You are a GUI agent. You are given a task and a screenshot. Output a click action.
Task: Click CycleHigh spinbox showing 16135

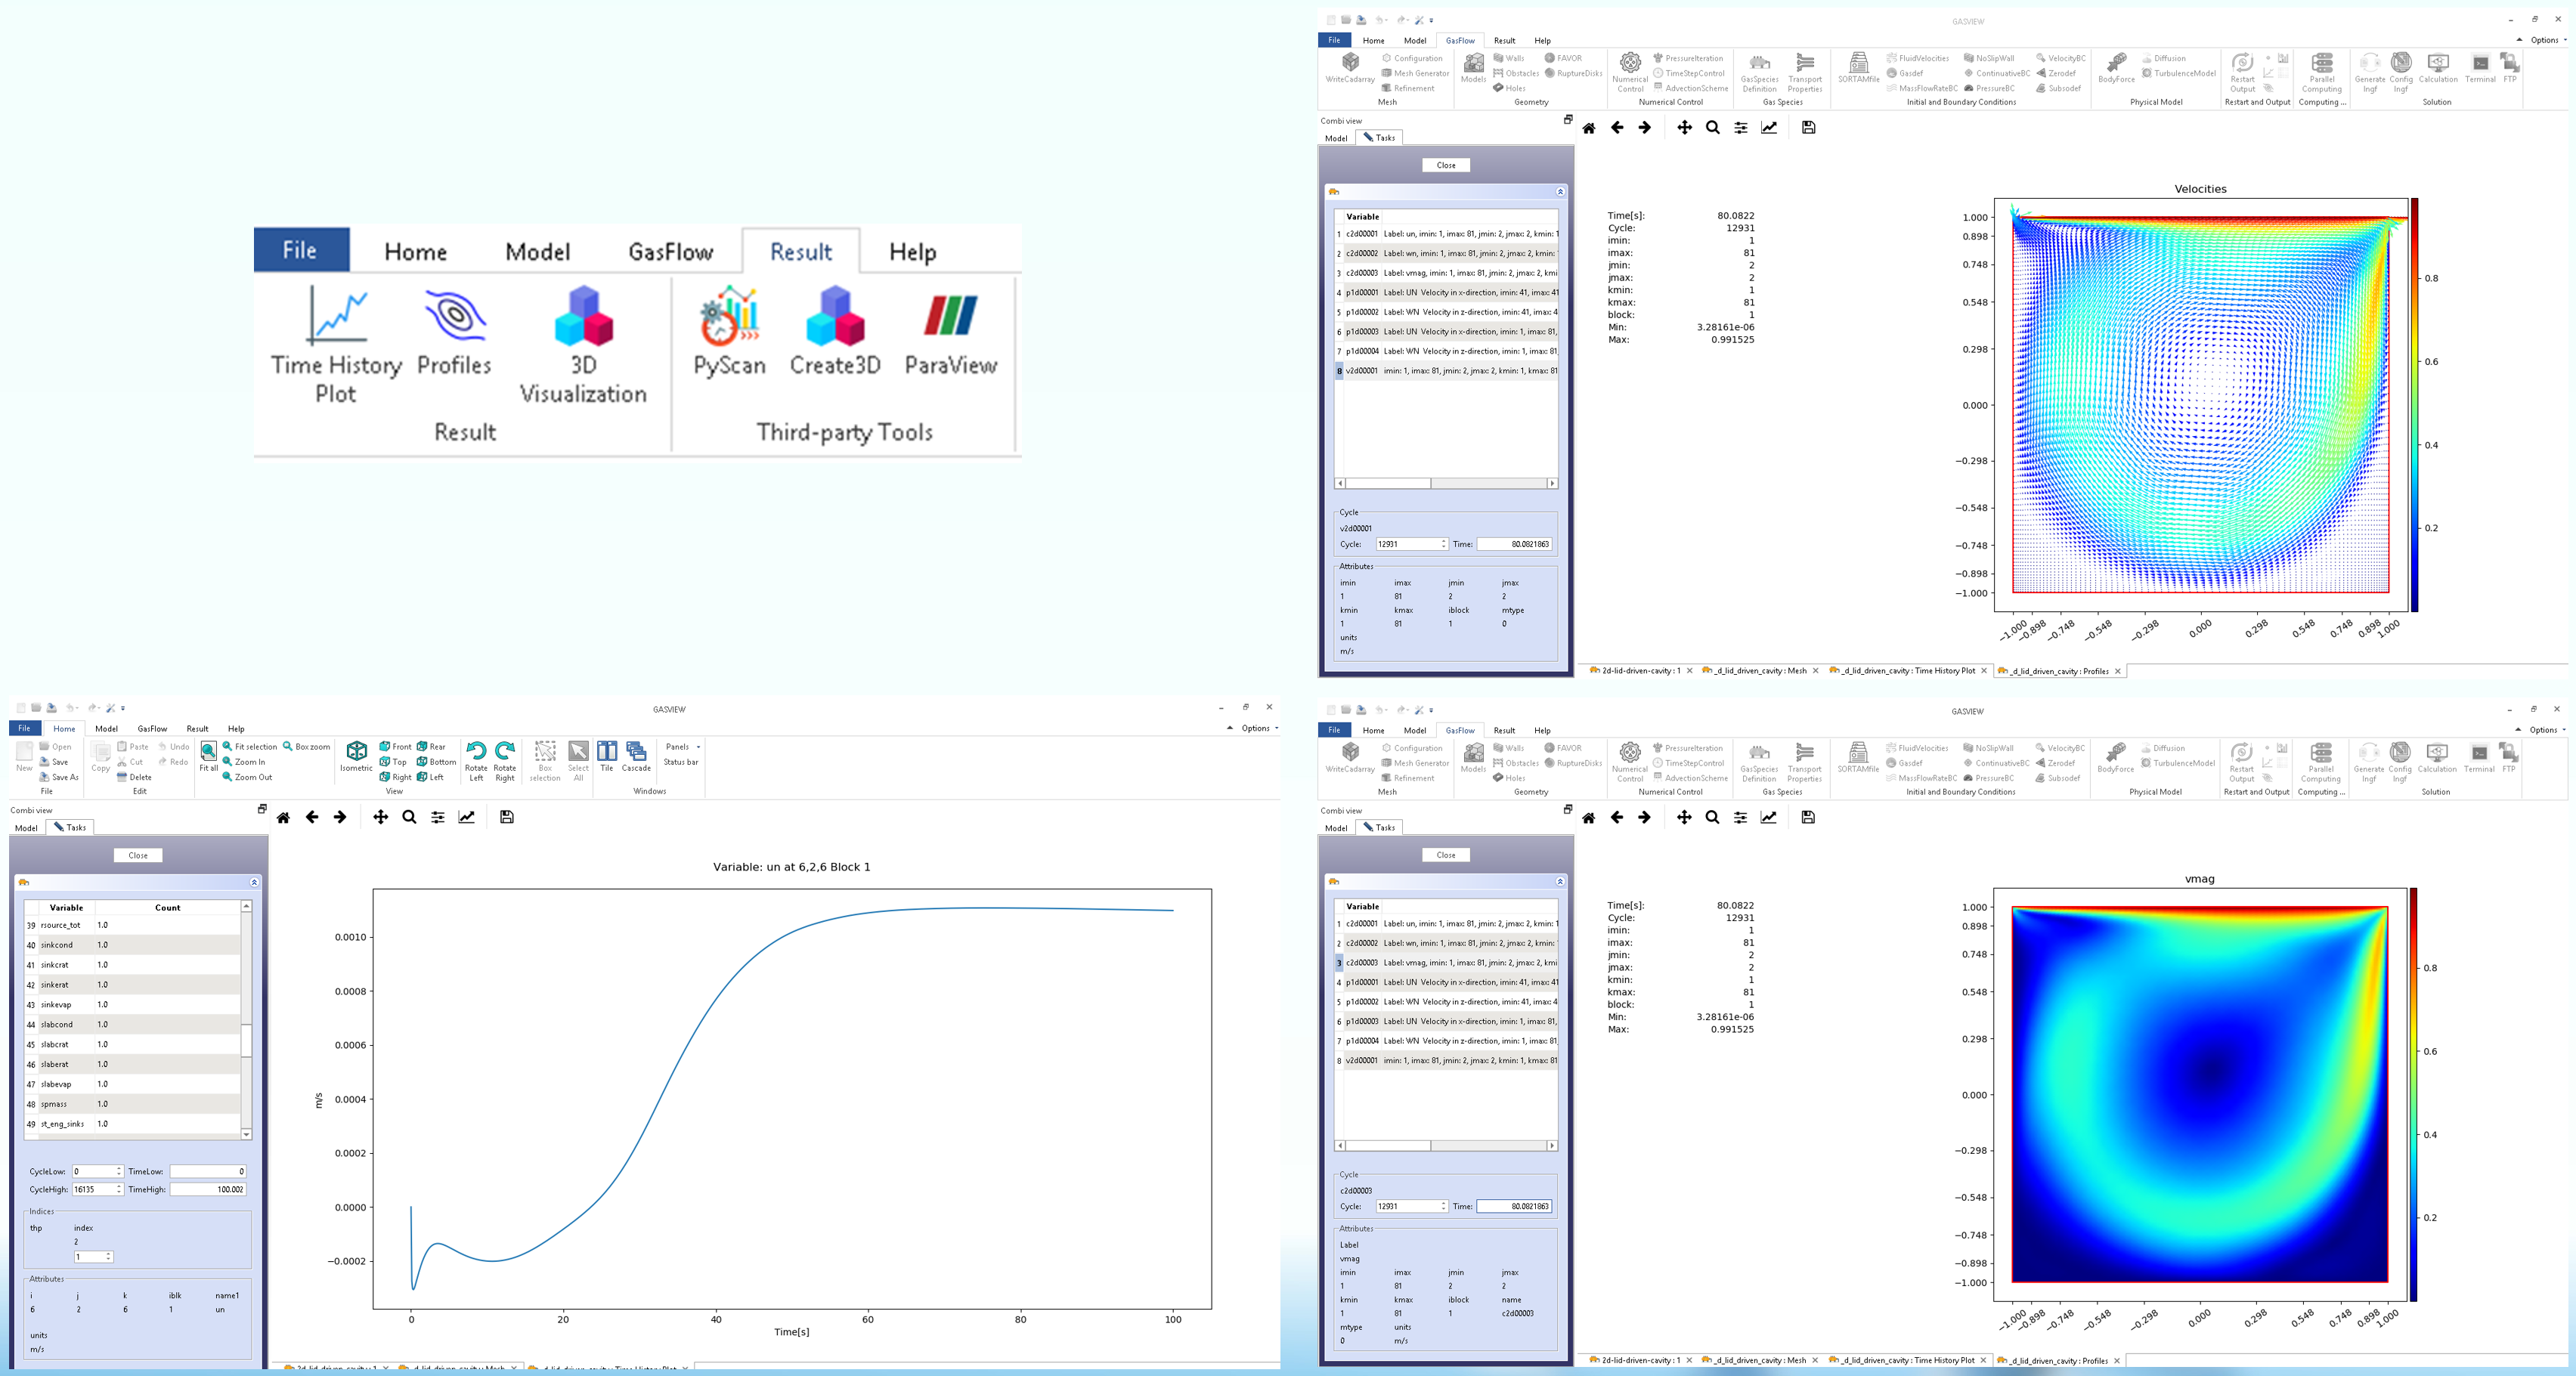[97, 1190]
